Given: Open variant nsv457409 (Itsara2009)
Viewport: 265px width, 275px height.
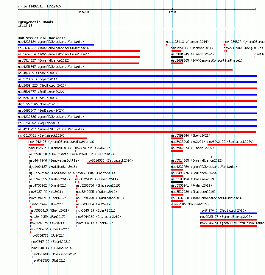Looking at the screenshot, I should pyautogui.click(x=38, y=73).
